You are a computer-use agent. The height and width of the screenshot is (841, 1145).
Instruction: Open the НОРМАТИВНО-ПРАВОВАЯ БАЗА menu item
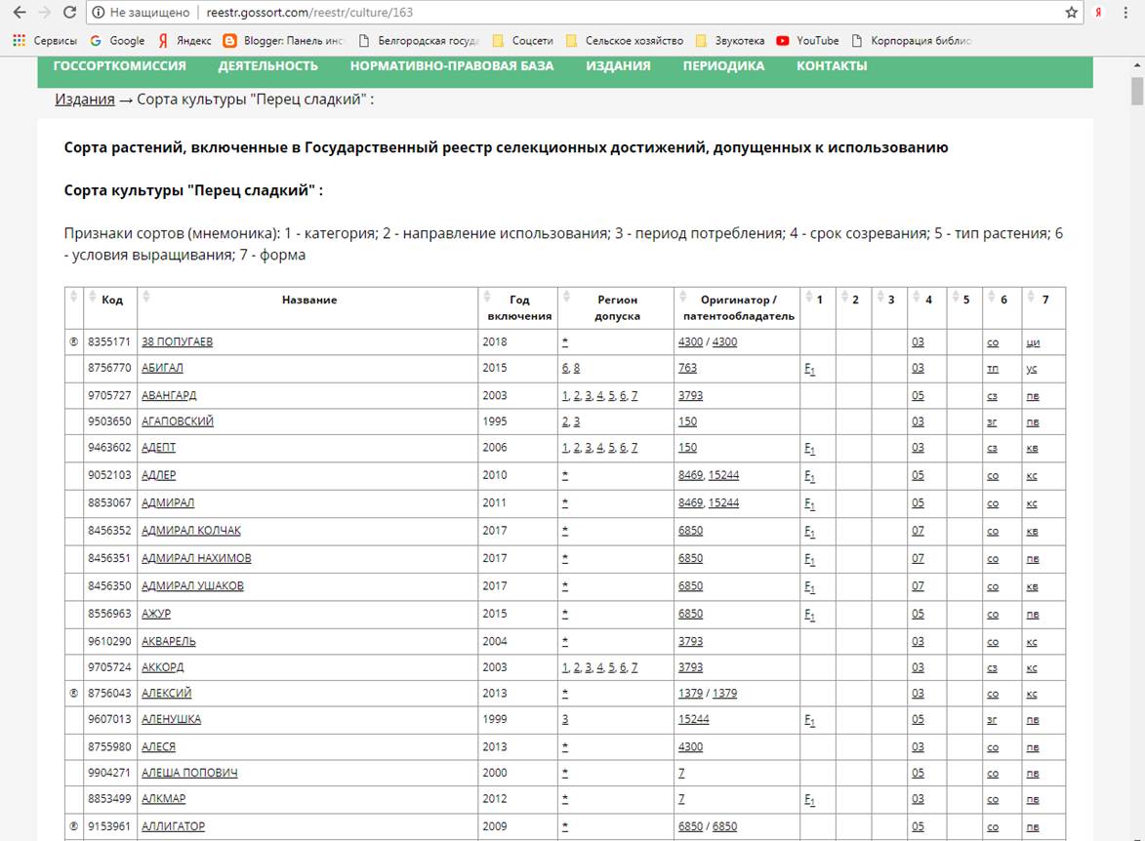click(x=452, y=65)
